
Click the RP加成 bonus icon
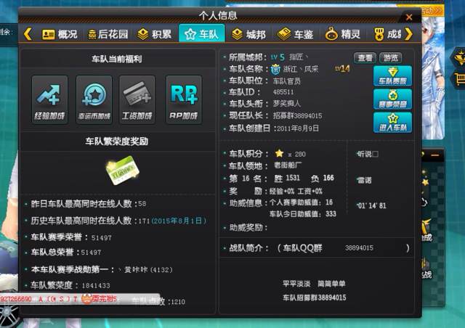[x=184, y=99]
